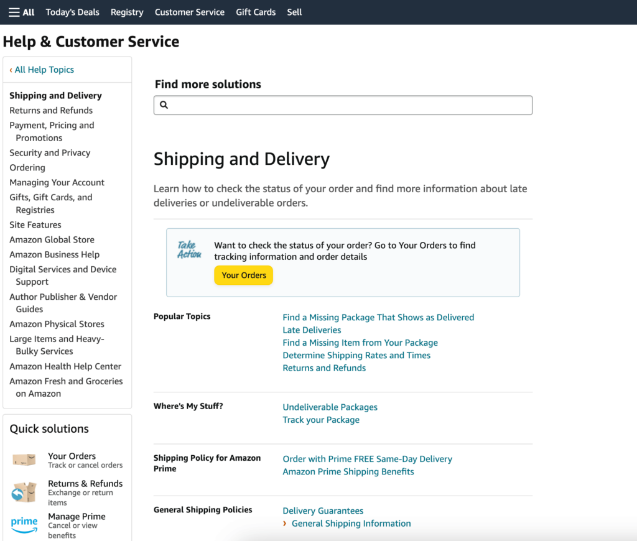Click the Quick solutions heading
This screenshot has height=541, width=637.
coord(49,429)
